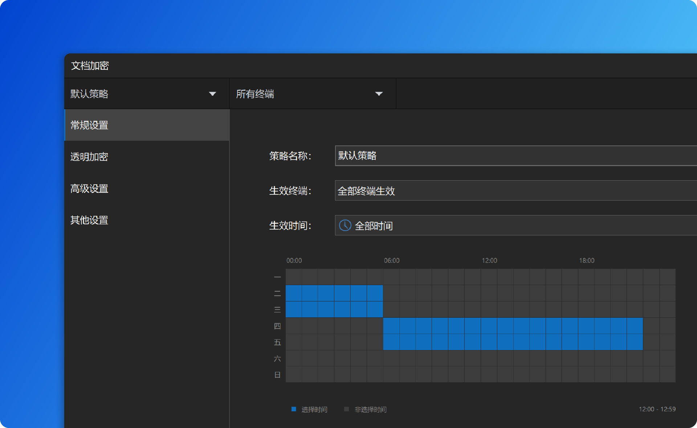Click the 选择时间 blue legend swatch
697x428 pixels.
coord(294,409)
